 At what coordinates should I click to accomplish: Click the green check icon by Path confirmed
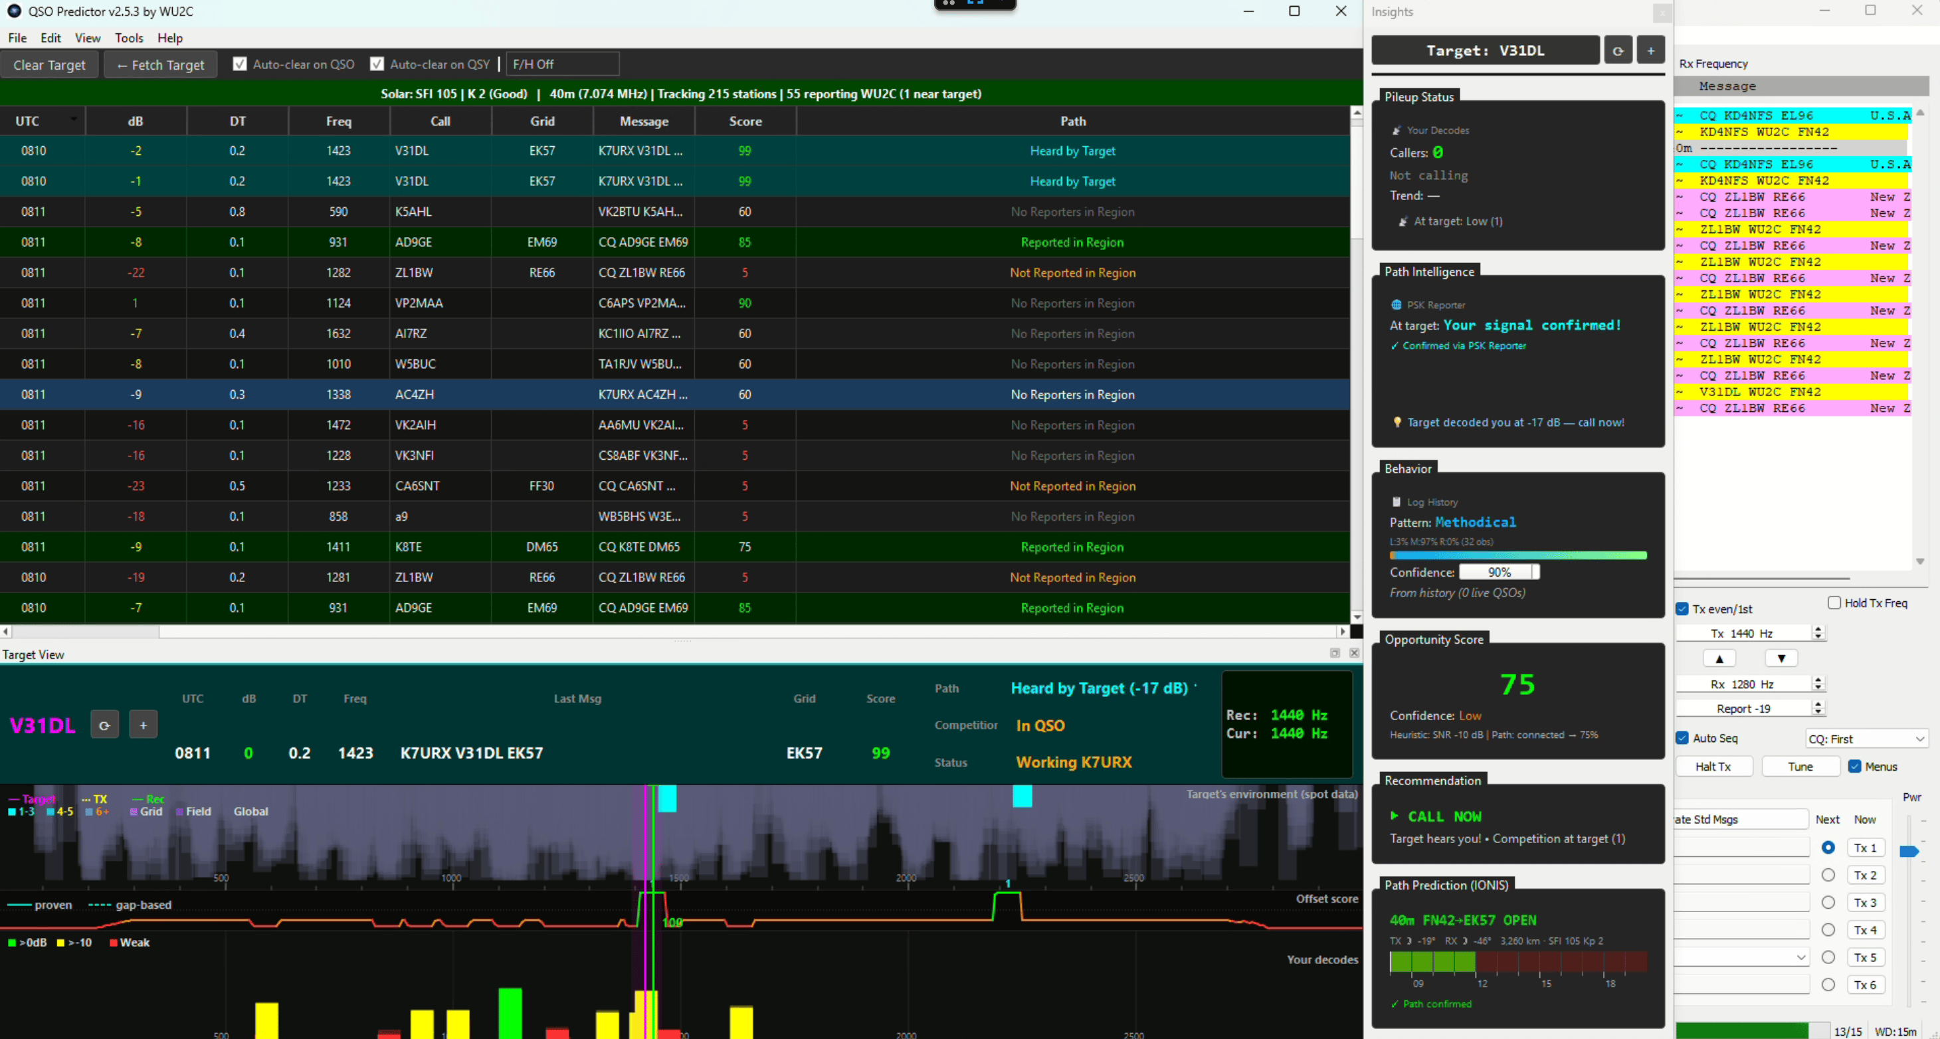[x=1395, y=1004]
